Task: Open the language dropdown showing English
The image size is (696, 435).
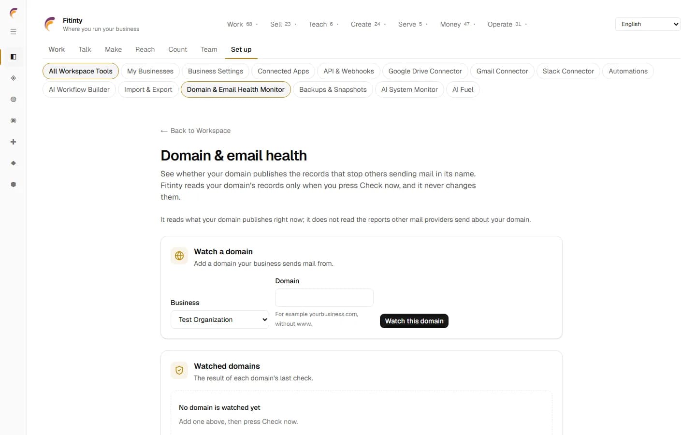Action: point(648,24)
